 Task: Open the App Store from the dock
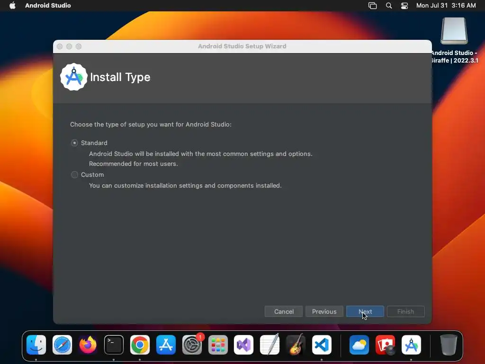click(x=166, y=345)
